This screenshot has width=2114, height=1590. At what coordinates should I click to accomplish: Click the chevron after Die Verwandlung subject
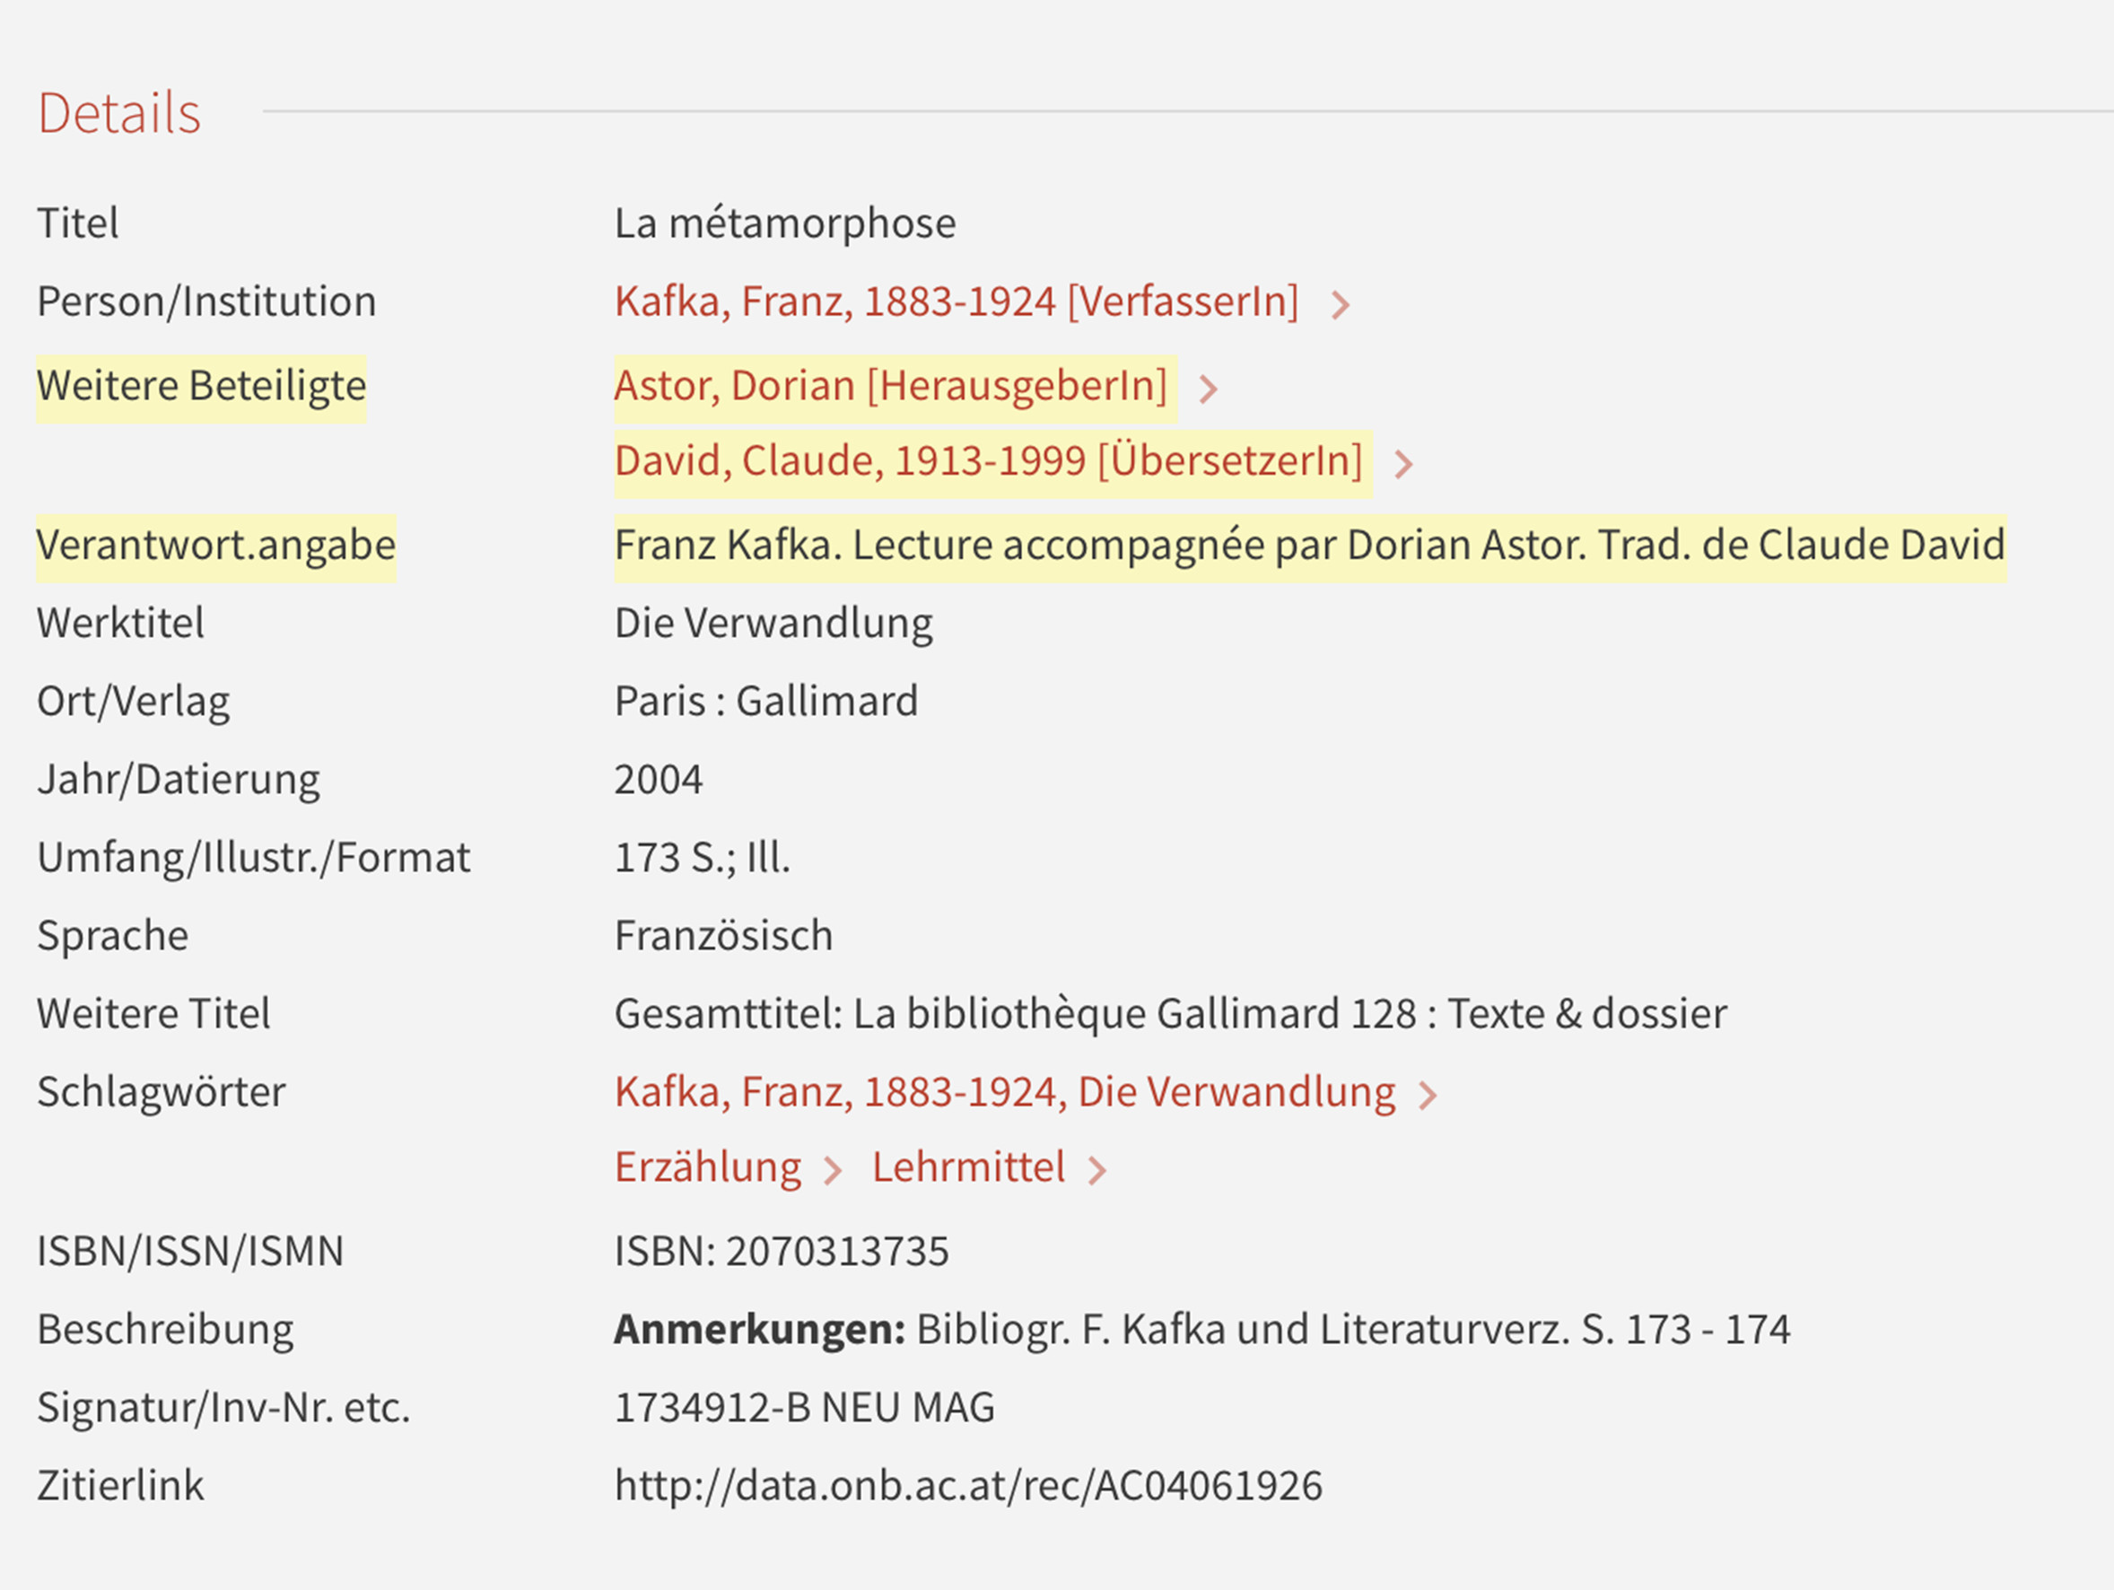click(1428, 1095)
